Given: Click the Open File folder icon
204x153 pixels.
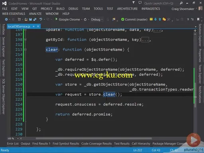Looking at the screenshot, I should 26,20.
